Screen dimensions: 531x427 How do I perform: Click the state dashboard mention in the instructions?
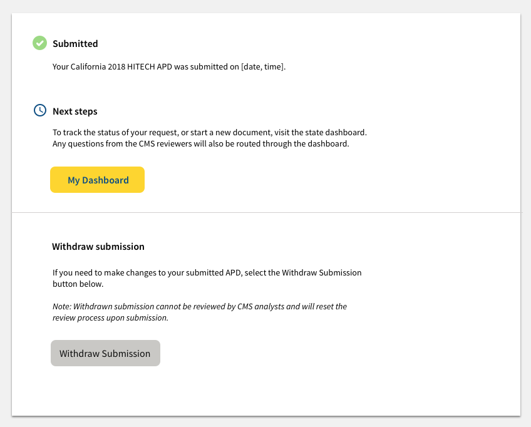click(333, 132)
